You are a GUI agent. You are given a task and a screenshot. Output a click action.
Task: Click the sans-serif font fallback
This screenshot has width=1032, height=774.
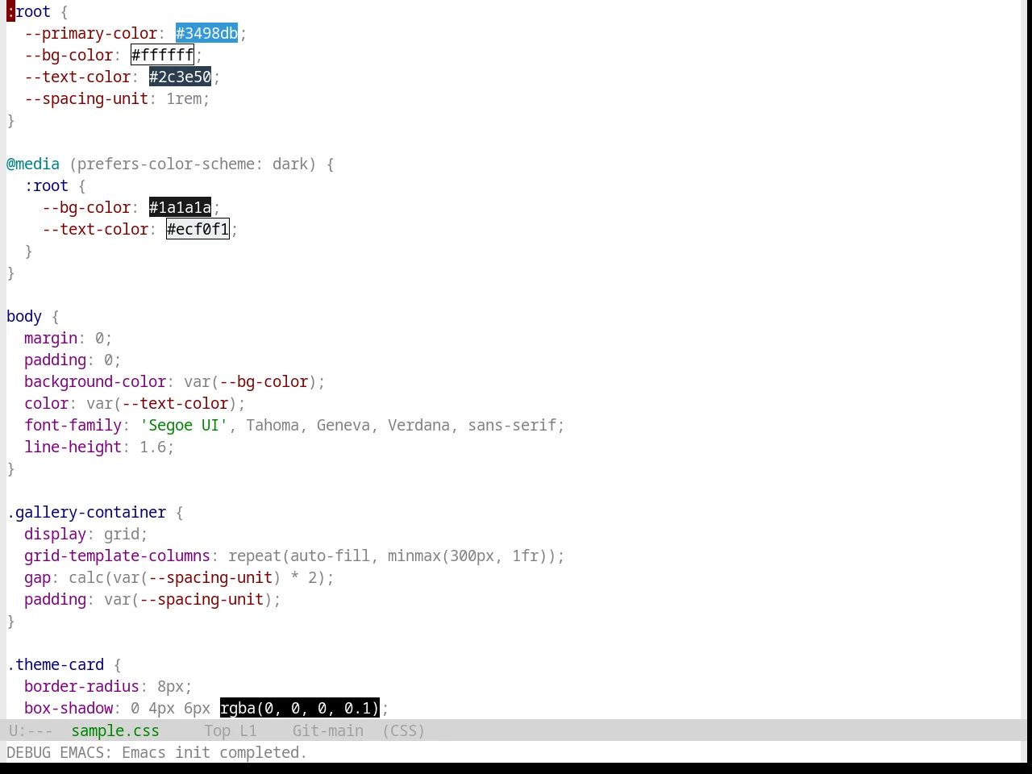tap(512, 425)
